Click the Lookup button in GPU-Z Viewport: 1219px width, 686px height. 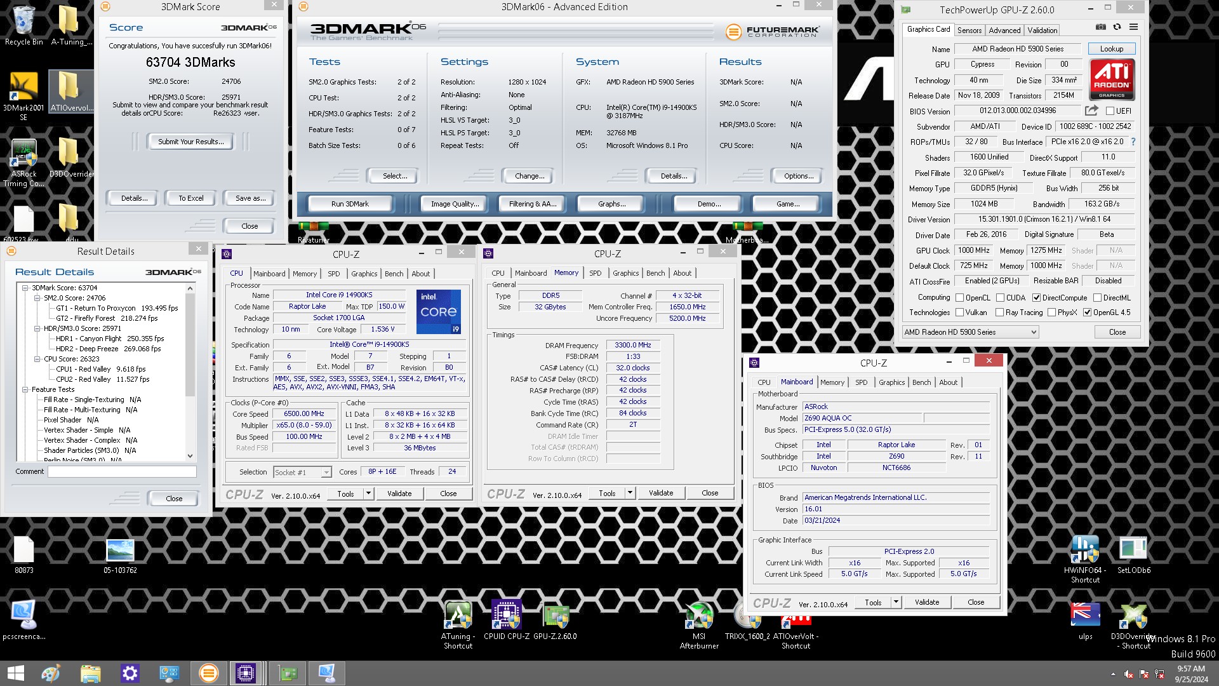[x=1111, y=49]
